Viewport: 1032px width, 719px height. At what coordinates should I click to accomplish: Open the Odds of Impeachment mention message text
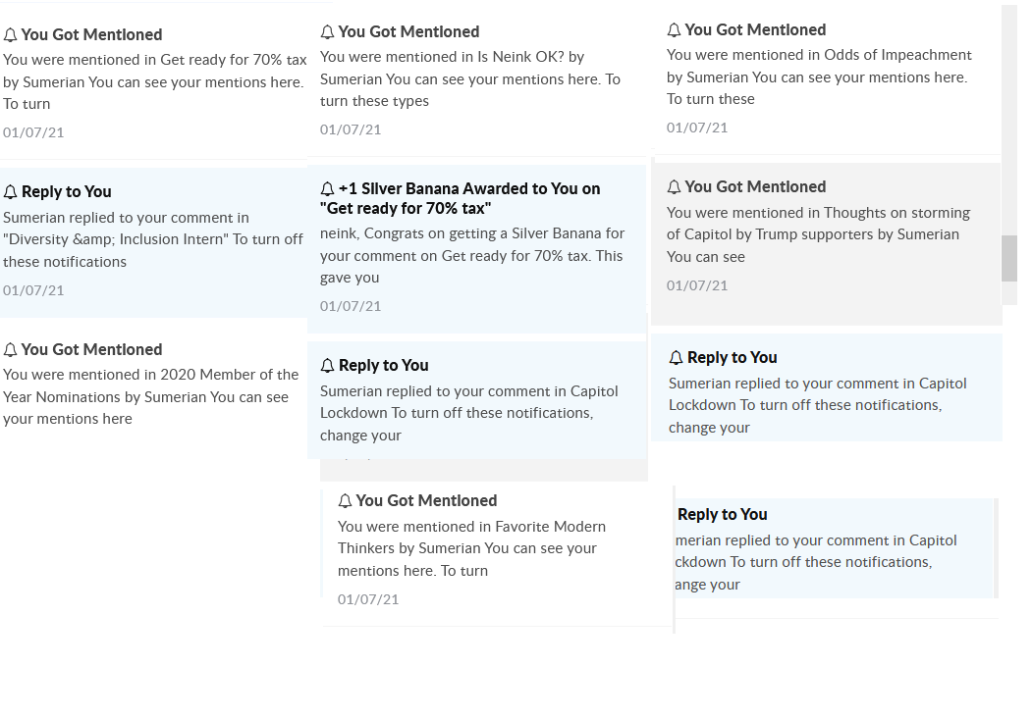pyautogui.click(x=818, y=77)
